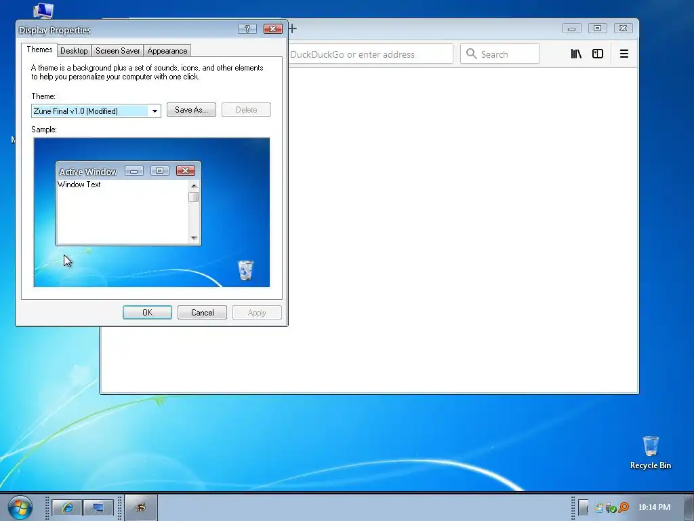Open the browser hamburger menu
Screen dimensions: 694x521
[624, 54]
